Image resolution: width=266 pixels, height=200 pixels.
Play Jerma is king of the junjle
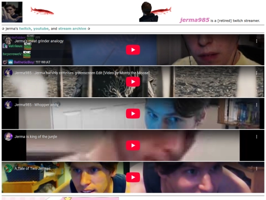[133, 145]
